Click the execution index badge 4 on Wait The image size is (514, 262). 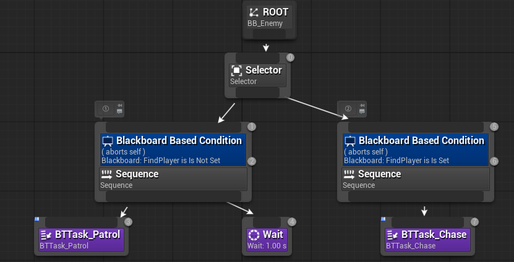coord(292,221)
